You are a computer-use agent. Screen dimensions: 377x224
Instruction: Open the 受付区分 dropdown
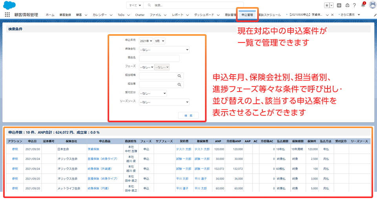coord(153,93)
